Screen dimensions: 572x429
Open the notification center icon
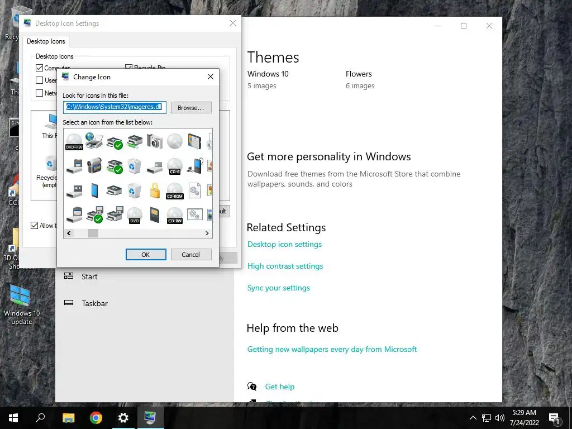[555, 418]
